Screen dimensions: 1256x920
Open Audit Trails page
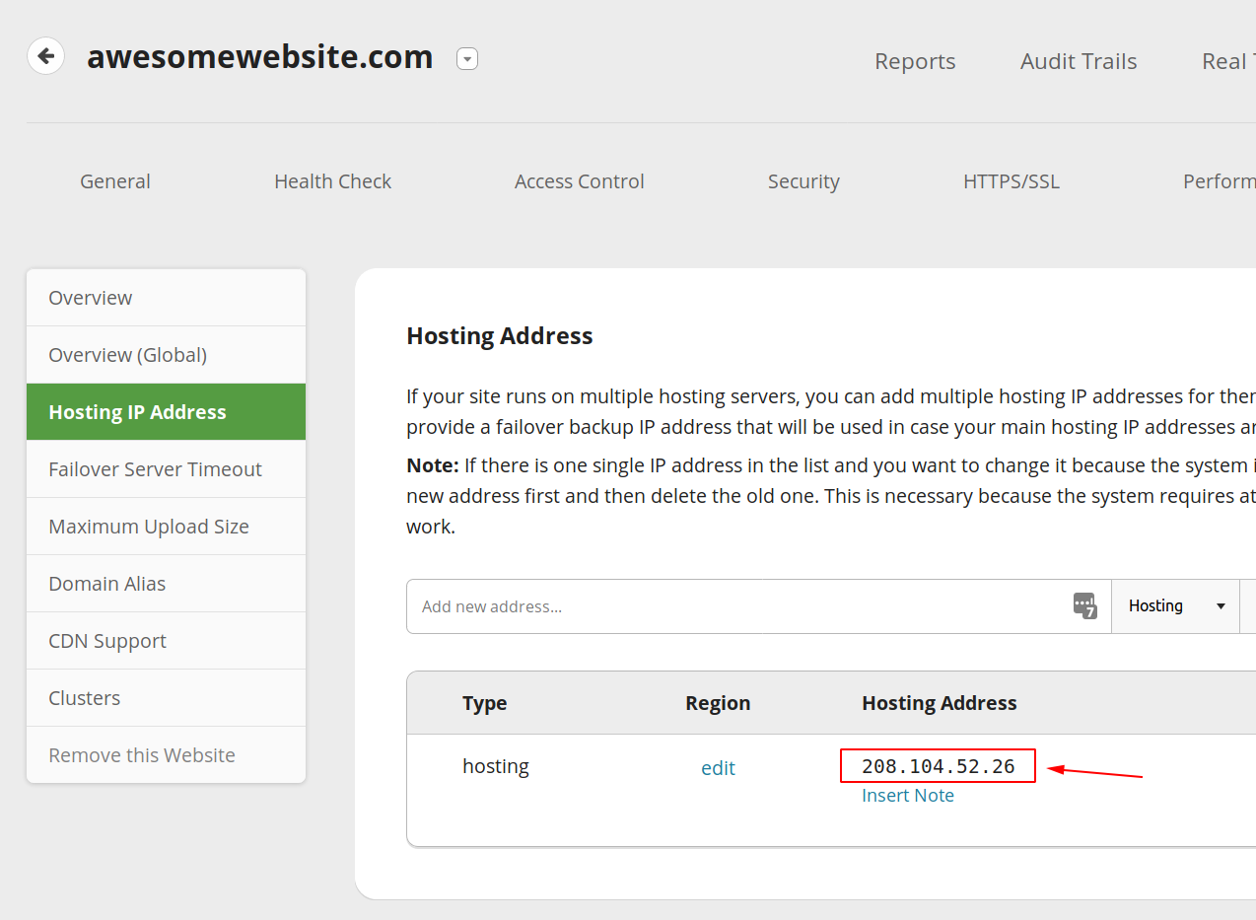(1079, 61)
